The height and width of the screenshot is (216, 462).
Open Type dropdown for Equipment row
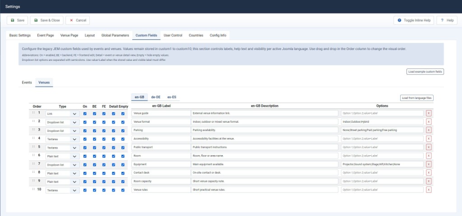(x=62, y=165)
